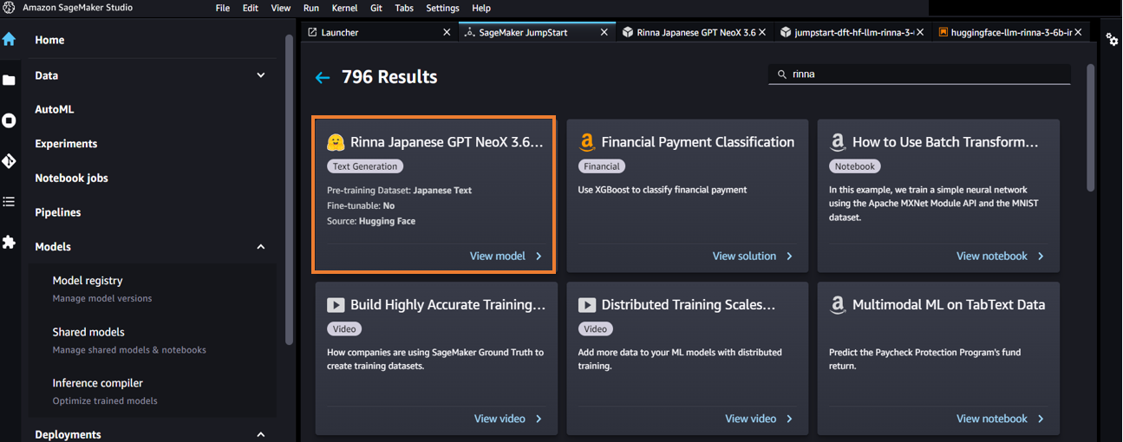Click the back arrow next to 796 Results

click(323, 78)
